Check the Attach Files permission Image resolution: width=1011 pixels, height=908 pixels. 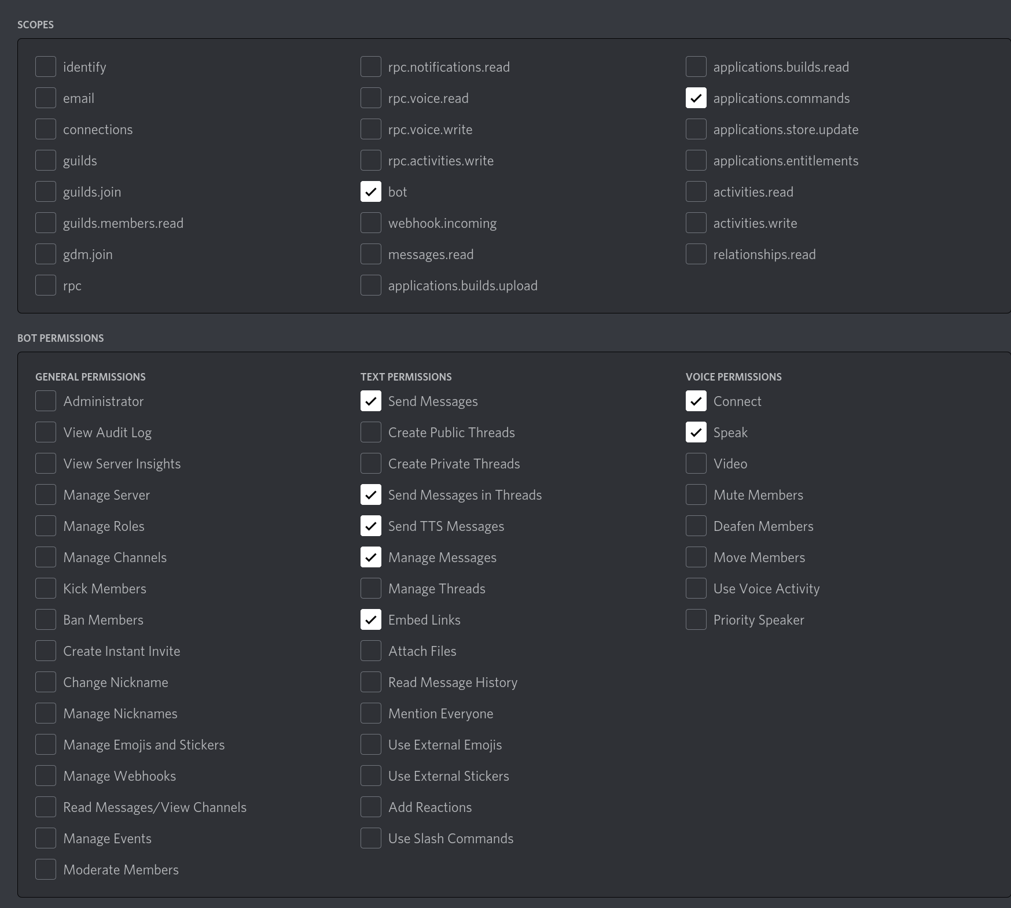click(x=371, y=651)
